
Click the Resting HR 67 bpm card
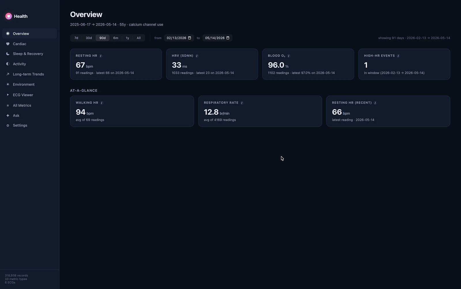(116, 64)
